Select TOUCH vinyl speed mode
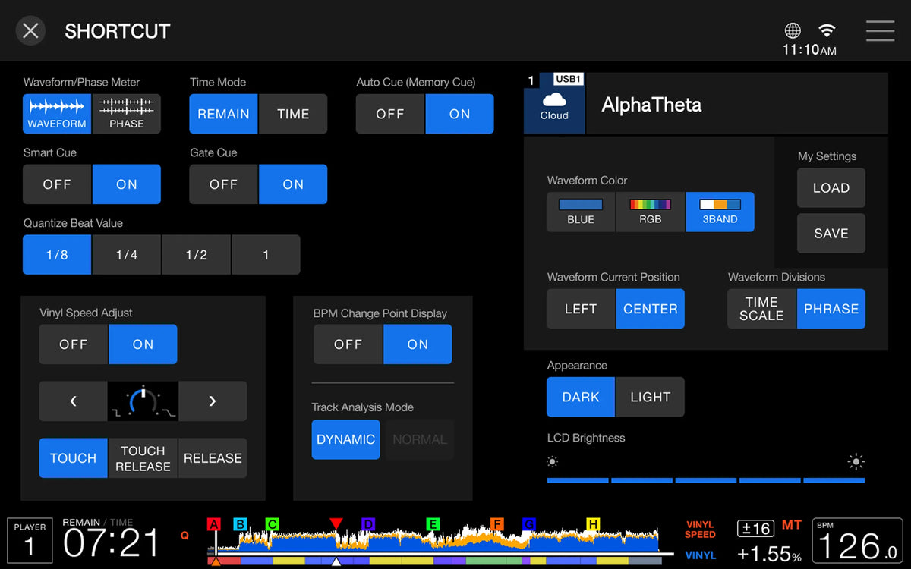The height and width of the screenshot is (569, 911). (x=73, y=458)
